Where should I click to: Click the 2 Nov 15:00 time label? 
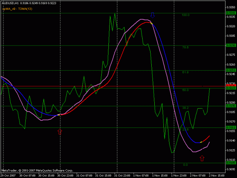coord(217,175)
